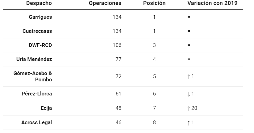
Task: Click the Despacho column header
Action: [x=39, y=3]
